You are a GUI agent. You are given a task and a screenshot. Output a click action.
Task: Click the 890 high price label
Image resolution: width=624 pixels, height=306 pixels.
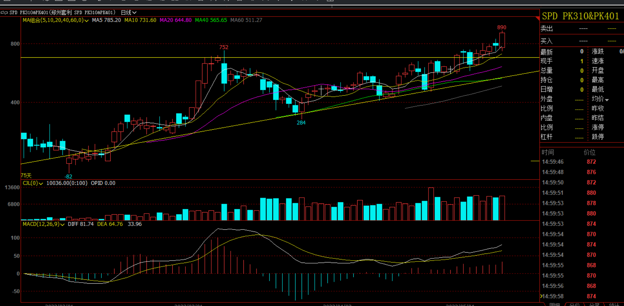501,27
